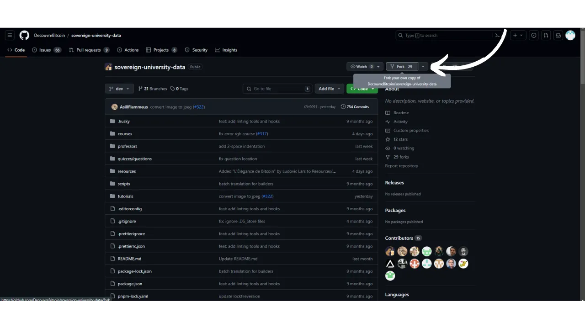Switch to the Insights tab
This screenshot has width=585, height=329.
(x=226, y=50)
